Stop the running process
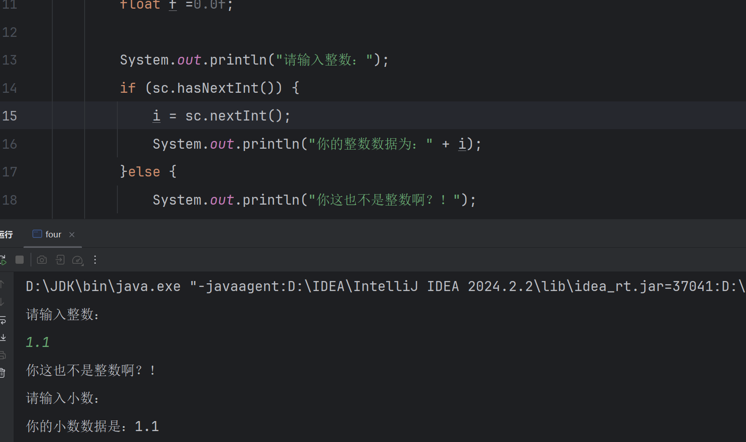 [20, 260]
